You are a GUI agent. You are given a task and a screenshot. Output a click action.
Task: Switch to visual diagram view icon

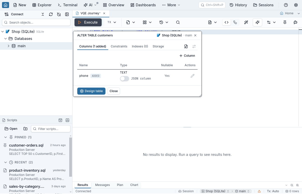point(235,22)
